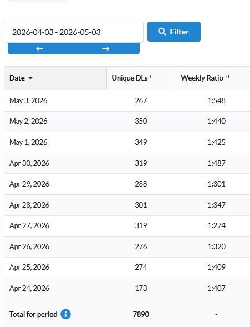Select the May 2, 2026 row

click(127, 122)
